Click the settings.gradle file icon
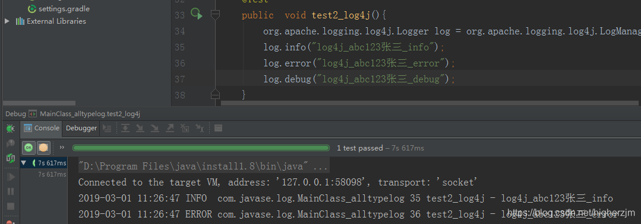Screen dimensions: 641x224 pyautogui.click(x=32, y=8)
